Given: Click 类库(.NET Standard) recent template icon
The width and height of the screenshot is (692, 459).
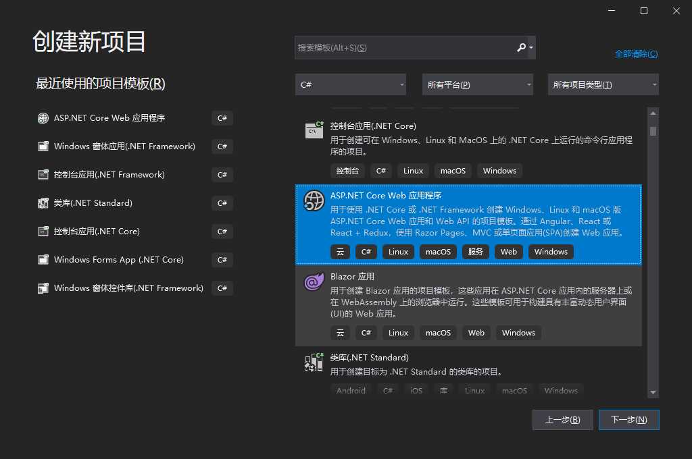Looking at the screenshot, I should tap(43, 203).
